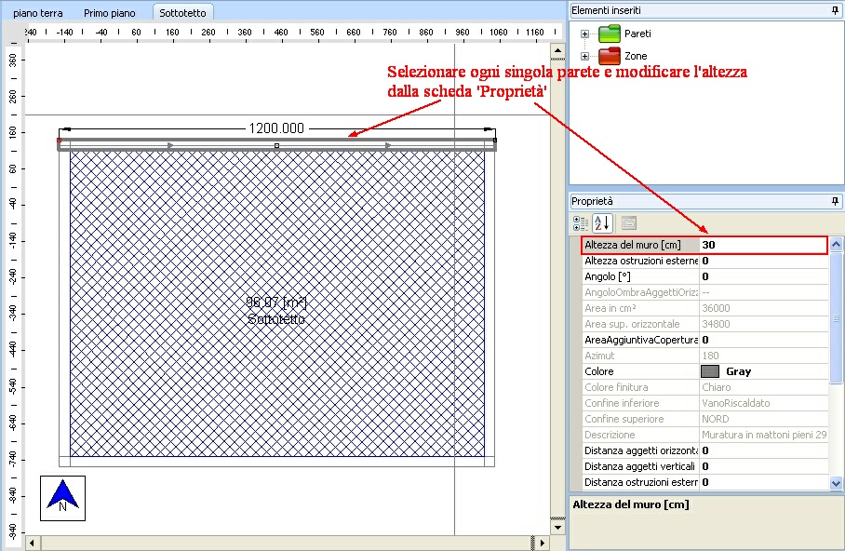Screen dimensions: 845x551
Task: Click the Gray color swatch in Colore
Action: pyautogui.click(x=710, y=371)
